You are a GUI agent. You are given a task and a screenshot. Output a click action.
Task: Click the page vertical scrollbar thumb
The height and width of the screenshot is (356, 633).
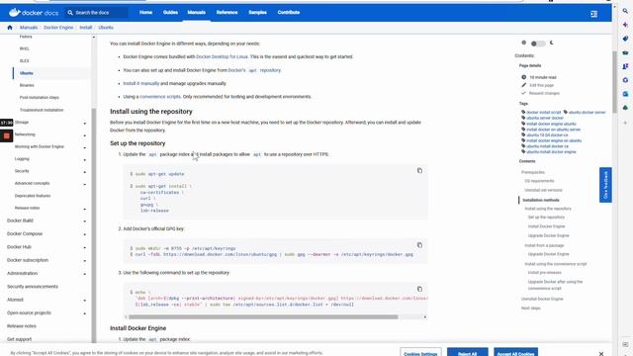[614, 82]
